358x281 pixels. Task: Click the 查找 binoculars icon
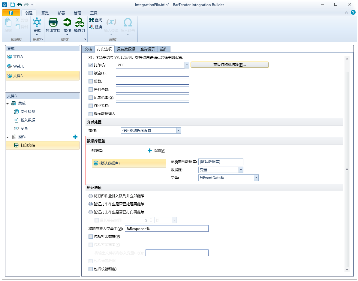(x=92, y=20)
